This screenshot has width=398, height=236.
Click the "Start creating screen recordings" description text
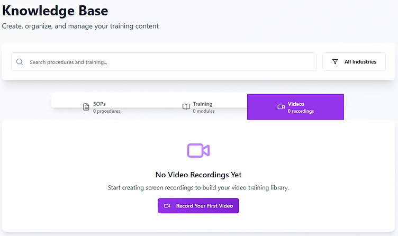coord(198,188)
